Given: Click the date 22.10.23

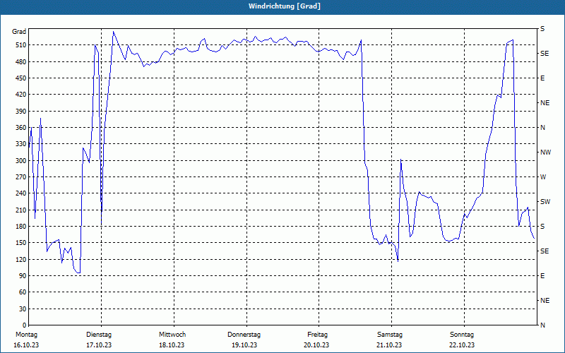Looking at the screenshot, I should (462, 345).
